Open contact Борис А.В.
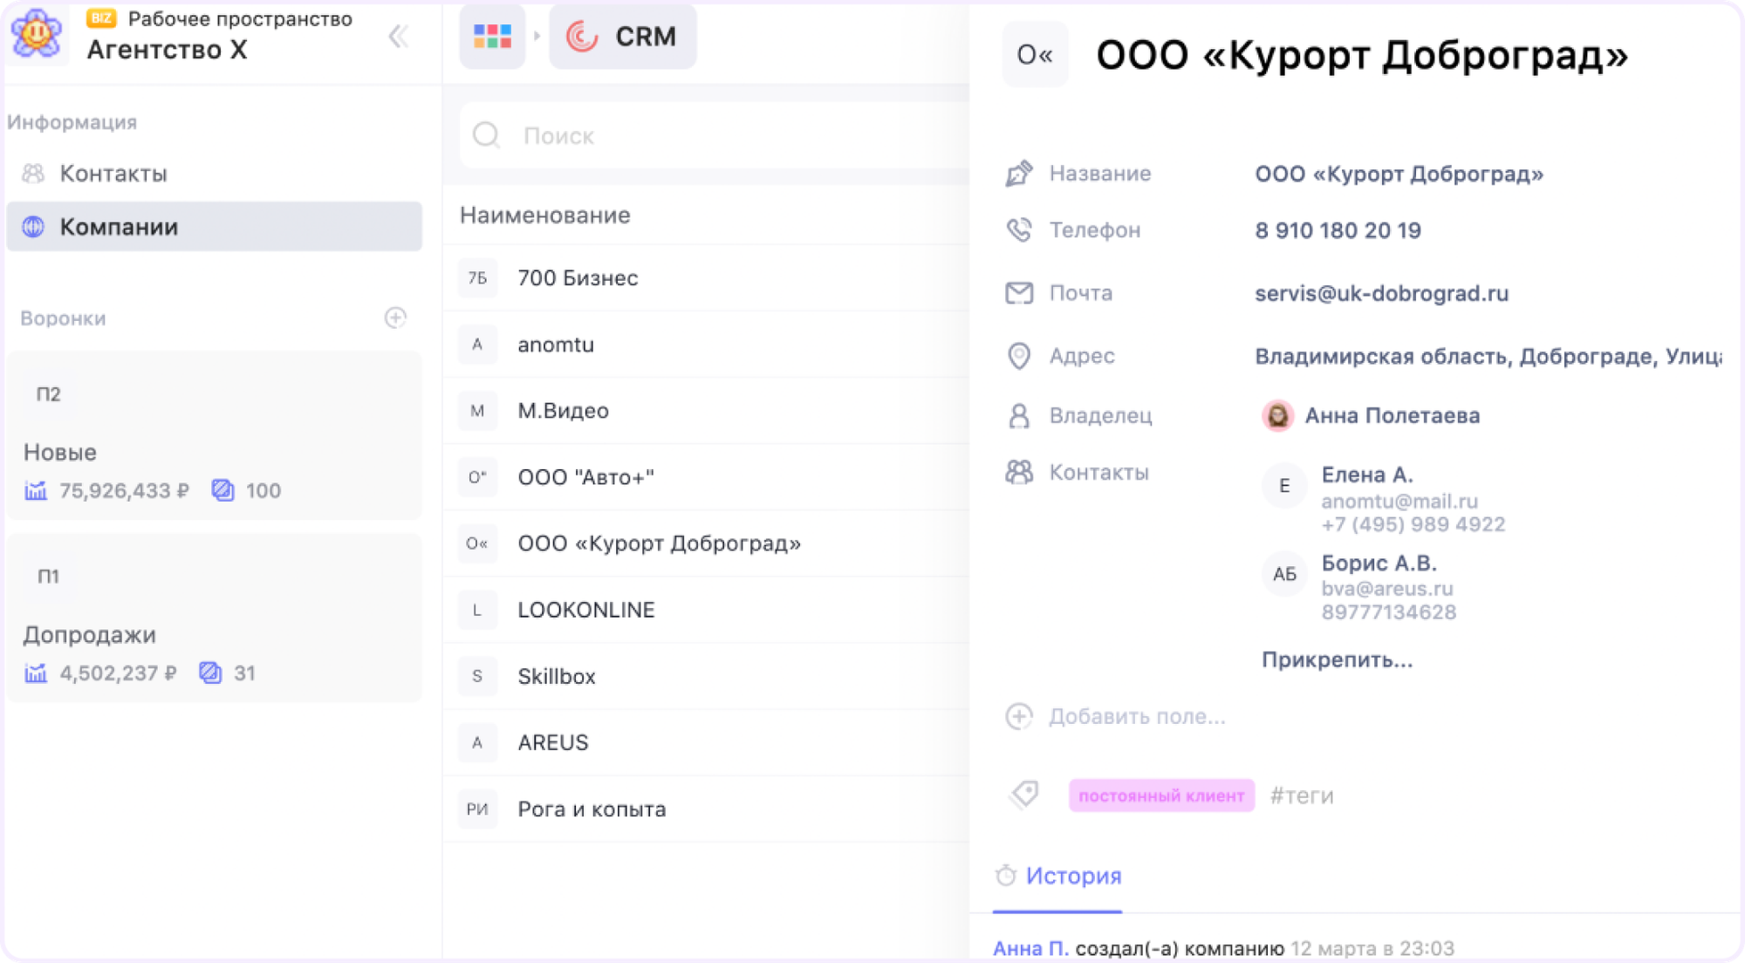Image resolution: width=1745 pixels, height=963 pixels. point(1379,563)
